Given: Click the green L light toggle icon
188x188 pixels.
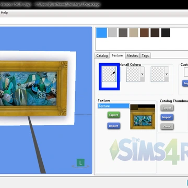Looking at the screenshot, I should point(80,163).
